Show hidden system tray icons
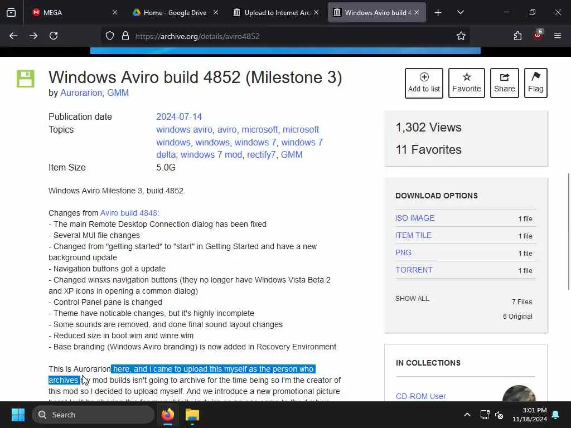Image resolution: width=571 pixels, height=428 pixels. point(467,415)
